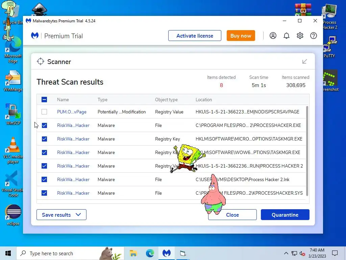Open the PUM.O...vPage threat link

pyautogui.click(x=72, y=112)
